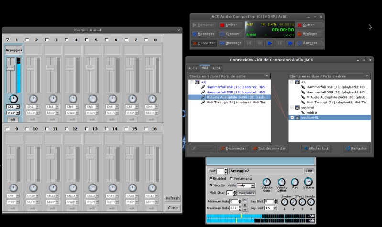
Task: Click the Démarrer button in JACK control
Action: 203,25
